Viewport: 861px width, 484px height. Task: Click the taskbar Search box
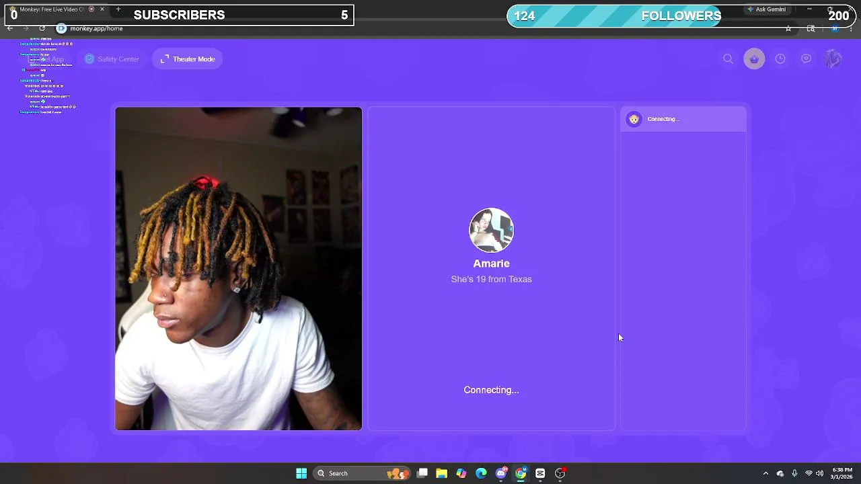coord(362,473)
